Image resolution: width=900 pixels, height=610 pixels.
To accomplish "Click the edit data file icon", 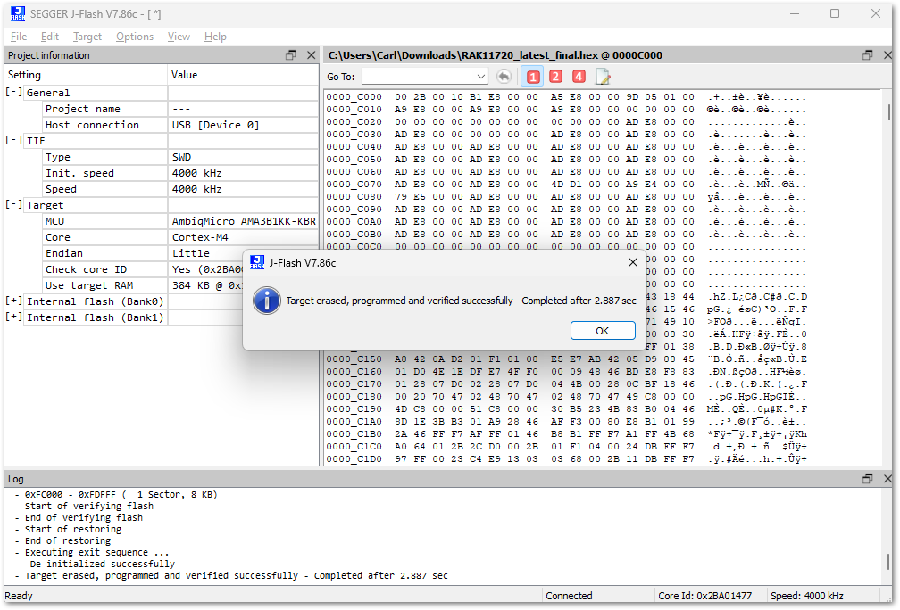I will click(x=602, y=77).
